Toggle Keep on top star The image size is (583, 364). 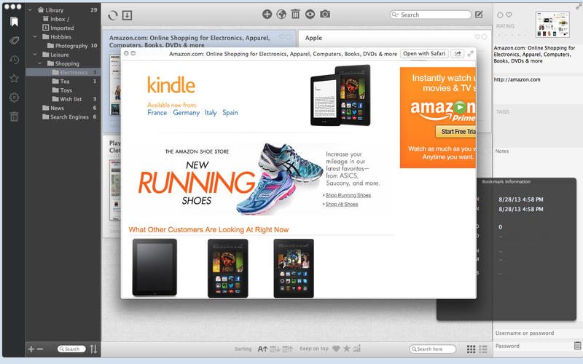[347, 349]
